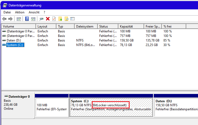Click the page with checkmark properties icon
Image resolution: width=198 pixels, height=125 pixels.
(54, 19)
